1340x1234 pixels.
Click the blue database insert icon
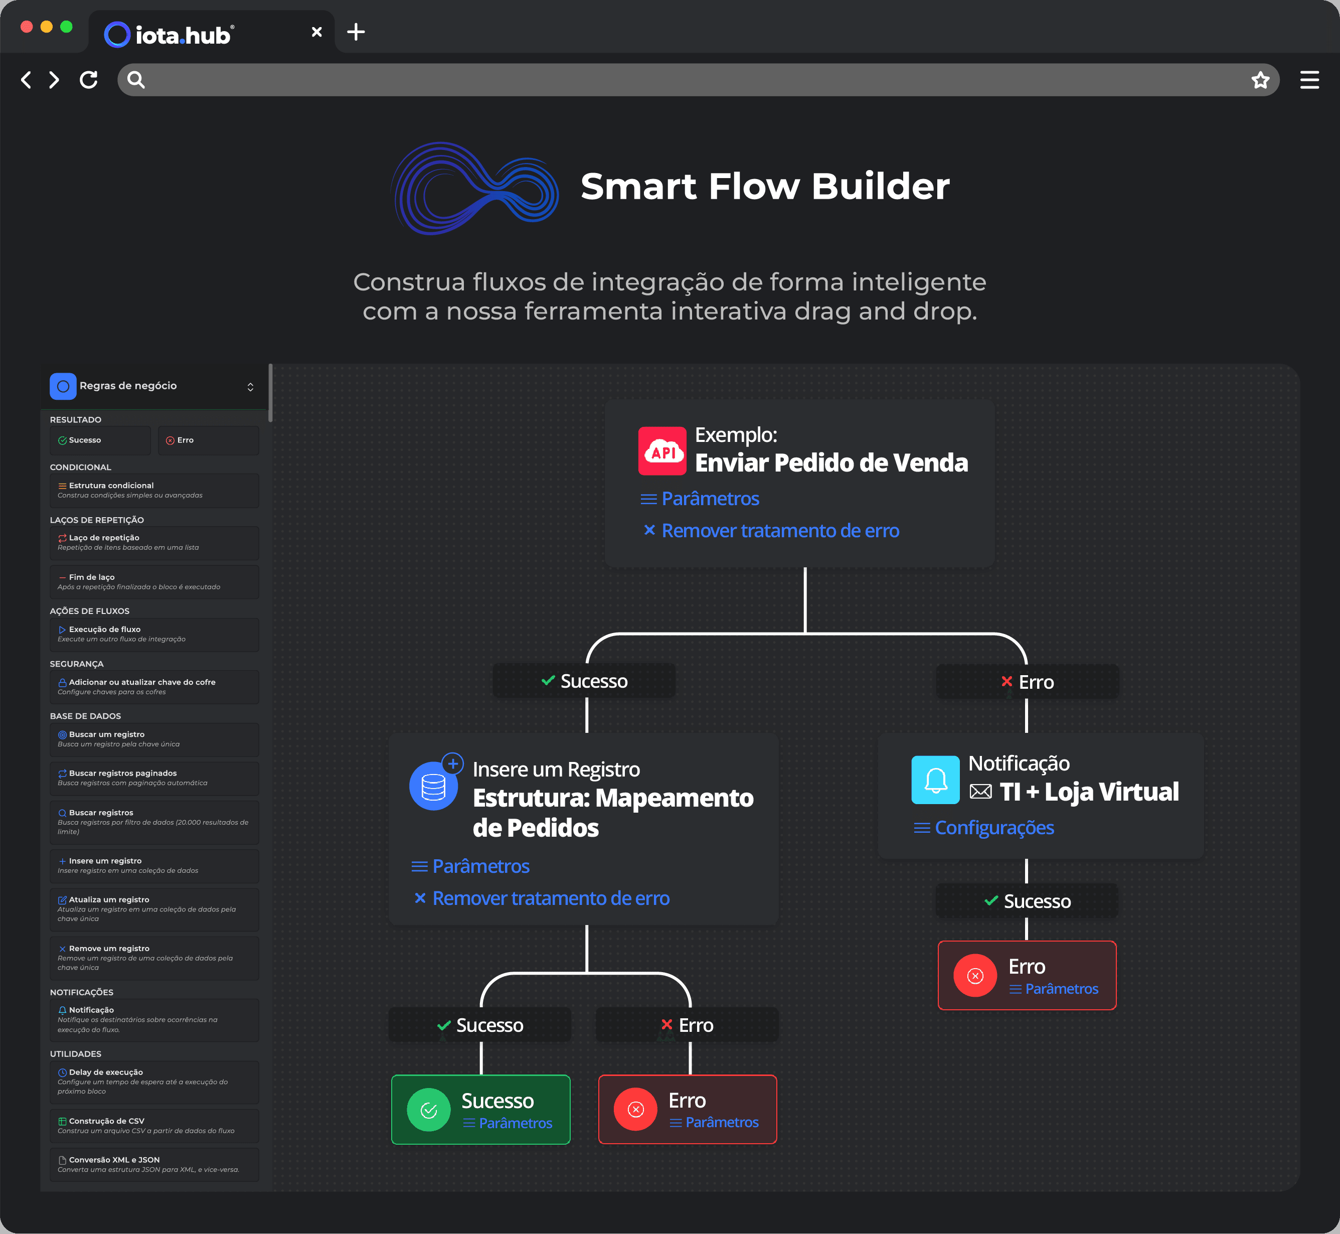click(x=433, y=786)
